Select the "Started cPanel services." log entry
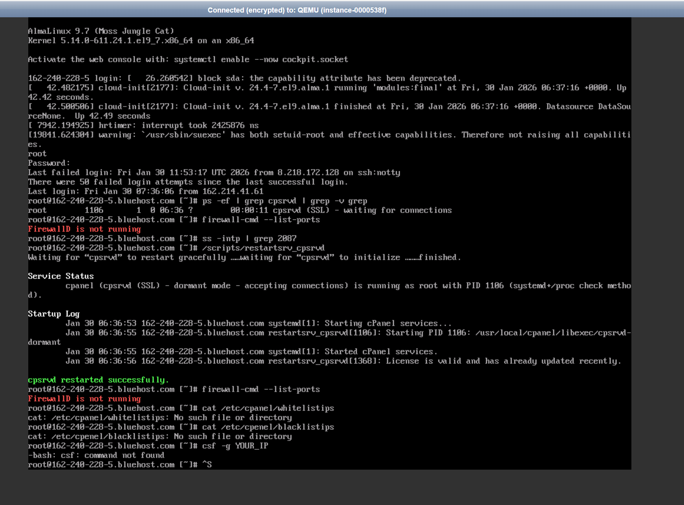The height and width of the screenshot is (505, 684). [251, 351]
